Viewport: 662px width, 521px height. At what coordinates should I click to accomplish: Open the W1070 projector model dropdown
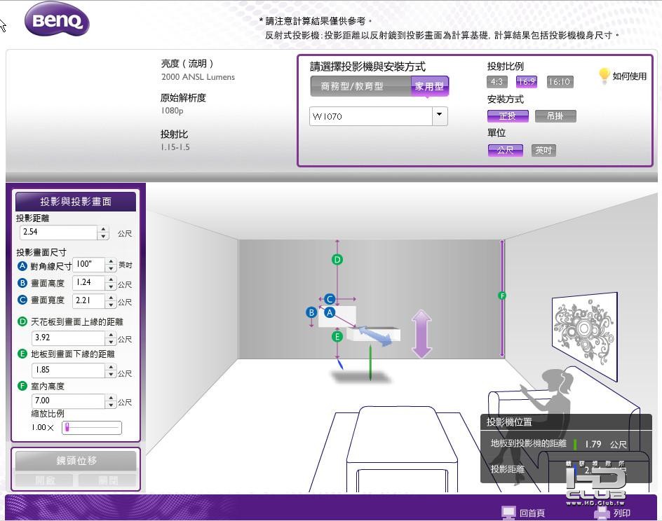click(440, 116)
